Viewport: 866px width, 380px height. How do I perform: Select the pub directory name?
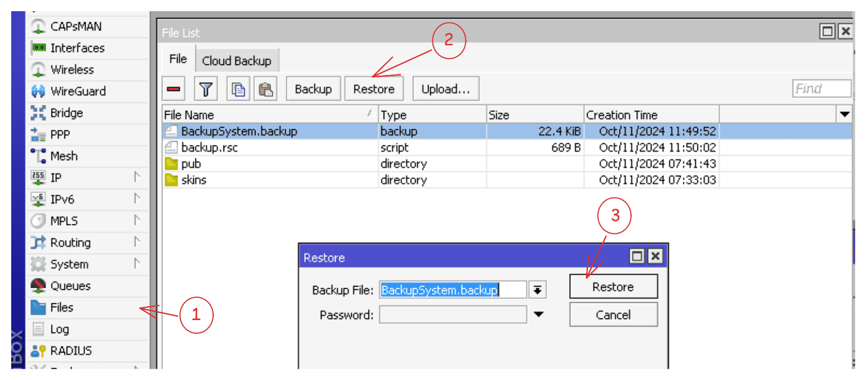191,164
